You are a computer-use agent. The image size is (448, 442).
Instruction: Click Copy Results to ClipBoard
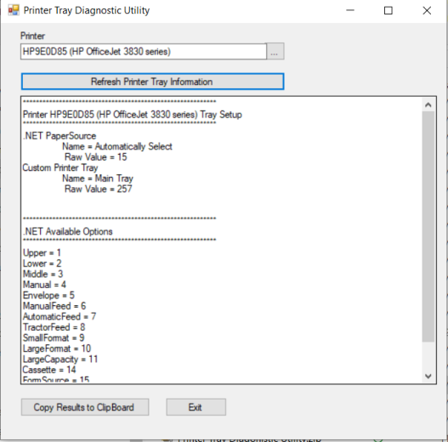pyautogui.click(x=85, y=407)
